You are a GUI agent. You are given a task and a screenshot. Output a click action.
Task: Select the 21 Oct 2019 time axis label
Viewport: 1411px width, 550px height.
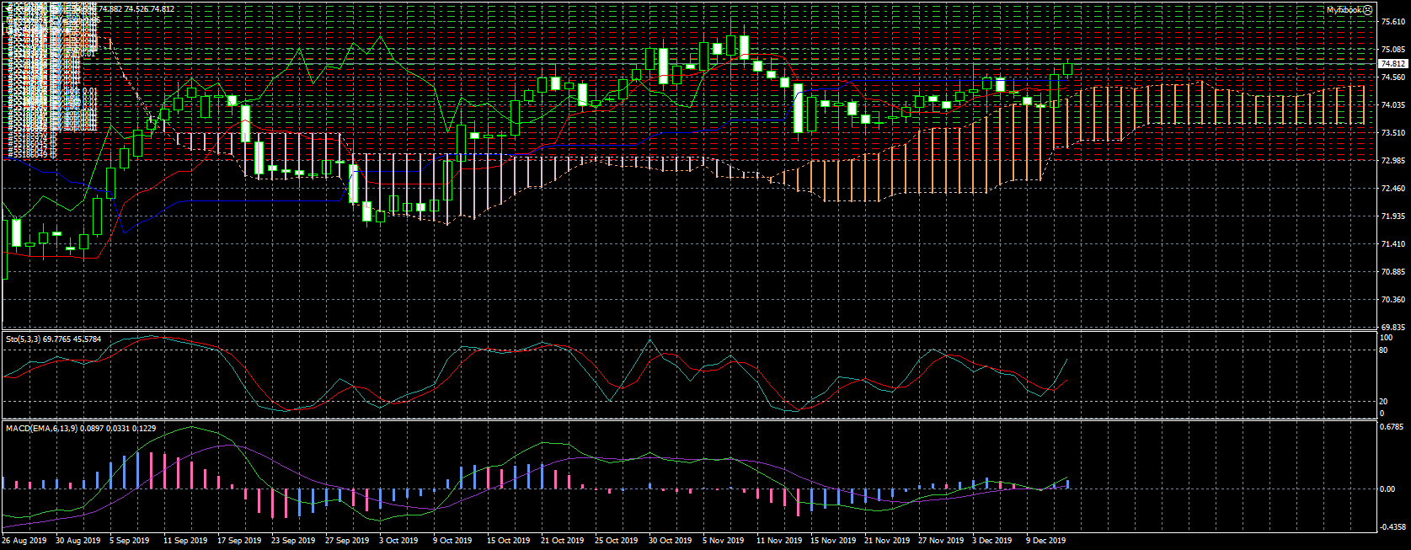click(562, 541)
